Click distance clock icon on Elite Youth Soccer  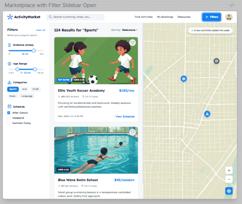[83, 96]
